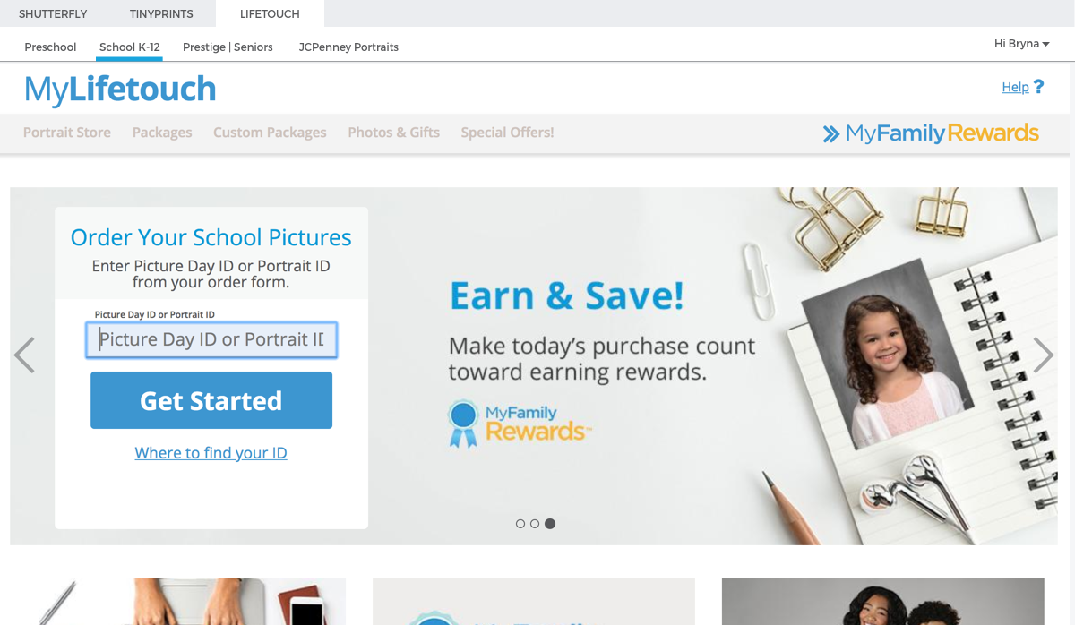Click the Get Started button
Viewport: 1075px width, 625px height.
(211, 400)
